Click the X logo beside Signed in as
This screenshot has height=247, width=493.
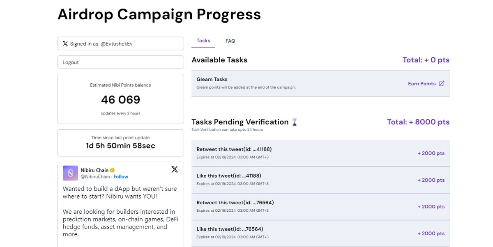click(65, 43)
